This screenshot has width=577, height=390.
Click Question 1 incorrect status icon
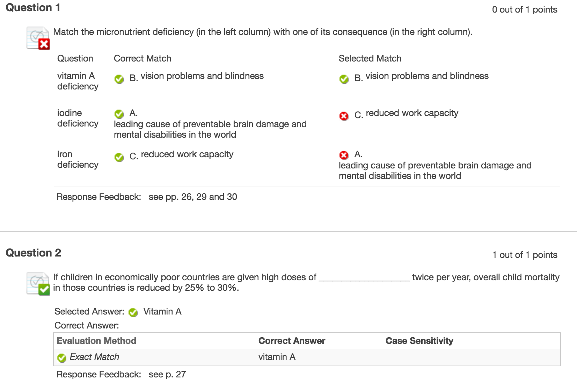tap(38, 38)
